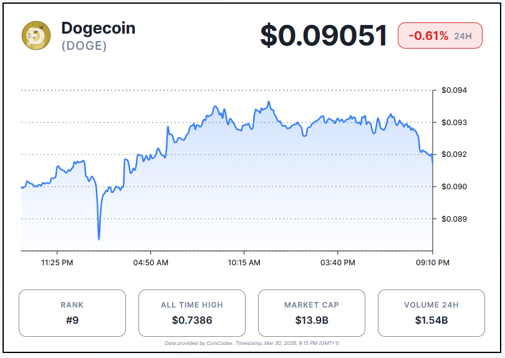Click the $0.089 price axis label
This screenshot has width=505, height=358.
coord(454,219)
